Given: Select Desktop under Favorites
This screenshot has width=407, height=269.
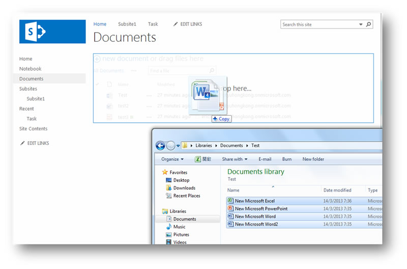Looking at the screenshot, I should click(x=181, y=180).
